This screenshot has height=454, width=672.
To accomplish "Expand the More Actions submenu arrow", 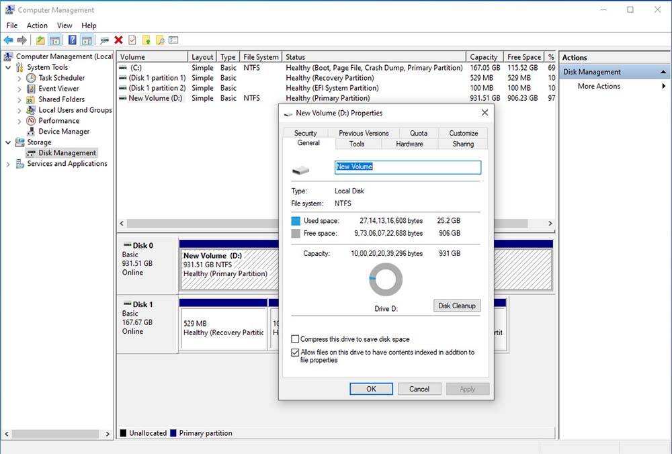I will (663, 86).
